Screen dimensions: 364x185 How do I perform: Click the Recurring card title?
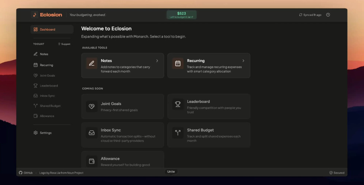pos(196,61)
